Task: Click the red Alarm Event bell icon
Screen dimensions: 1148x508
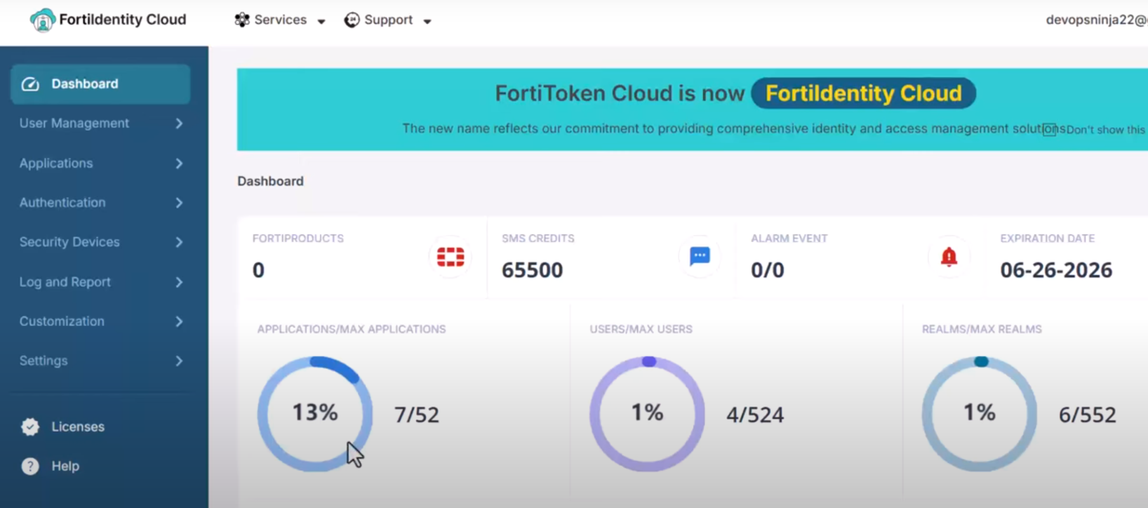Action: click(x=949, y=257)
